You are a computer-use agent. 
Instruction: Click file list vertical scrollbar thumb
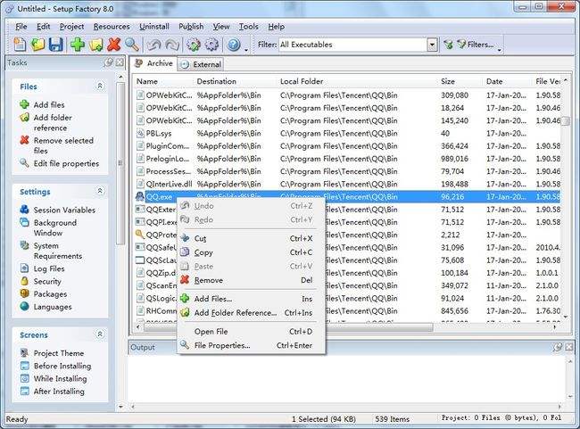tap(566, 121)
